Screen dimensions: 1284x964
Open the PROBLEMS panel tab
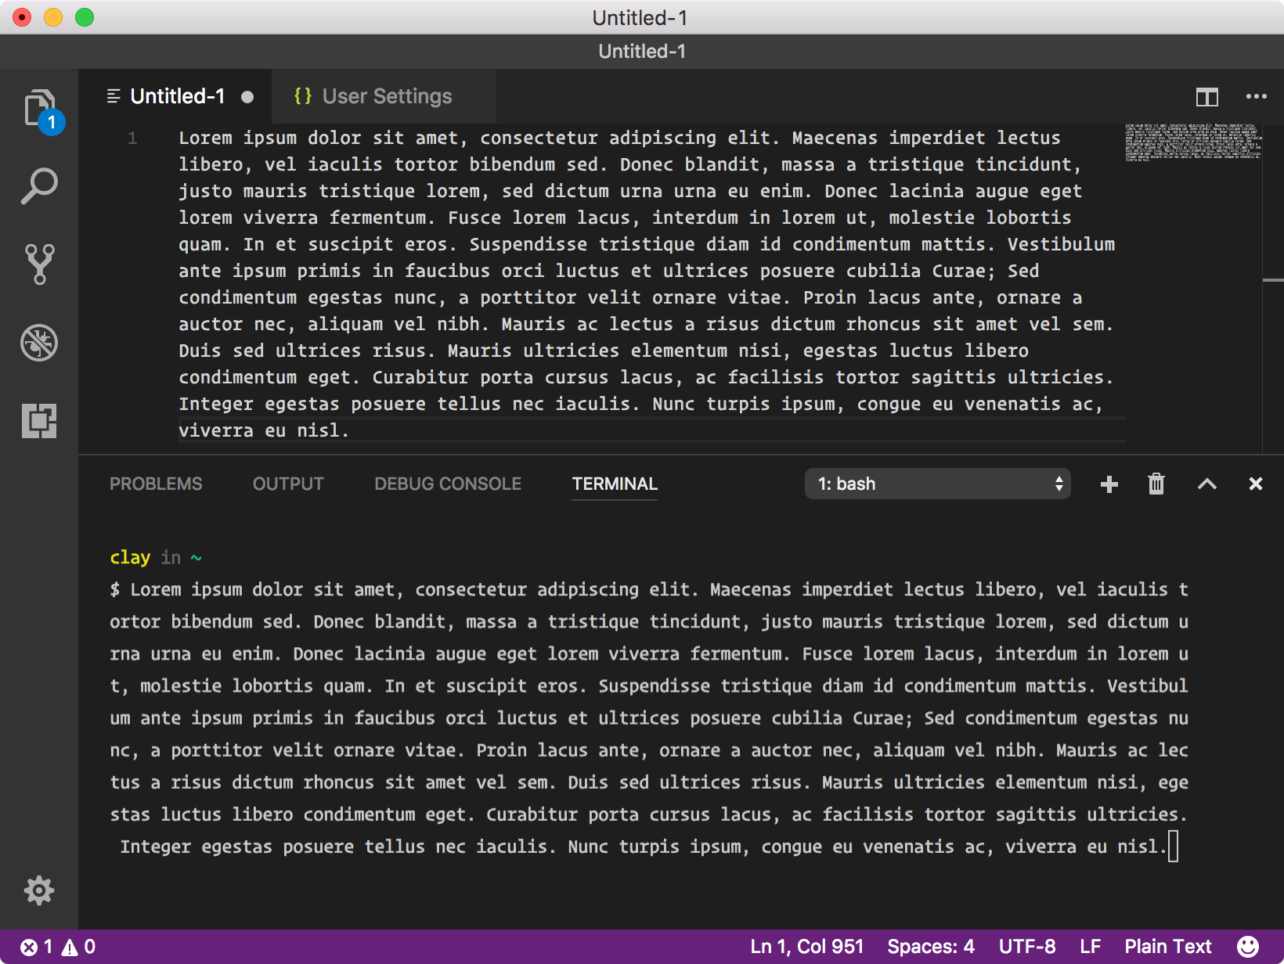tap(156, 484)
